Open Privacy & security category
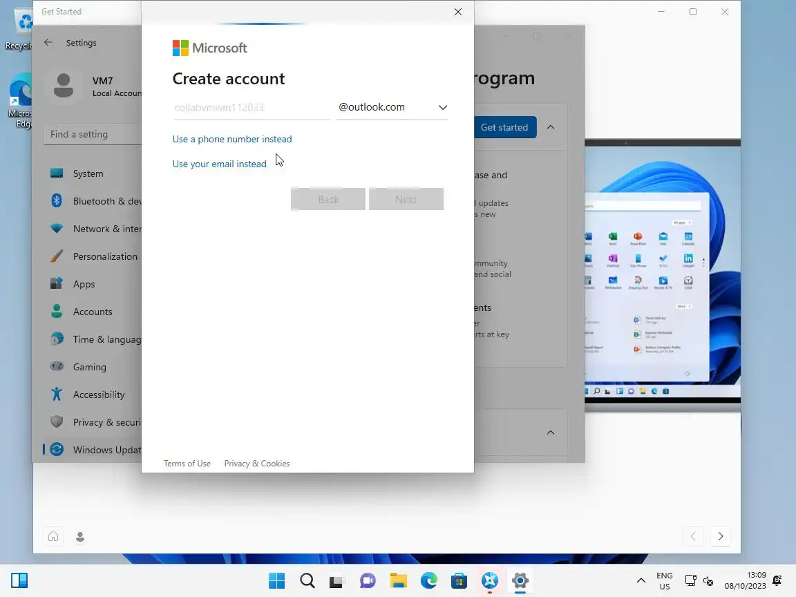 click(x=93, y=422)
